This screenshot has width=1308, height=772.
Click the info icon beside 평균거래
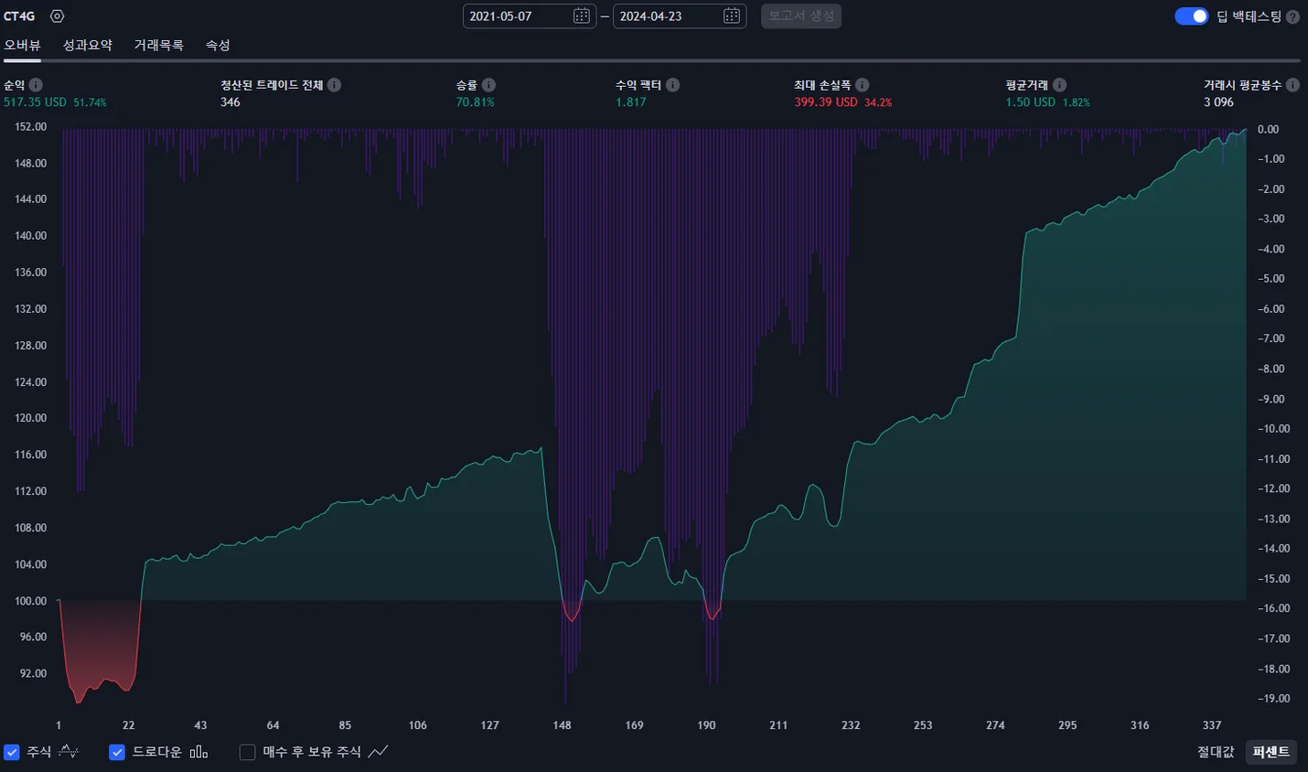[1058, 85]
